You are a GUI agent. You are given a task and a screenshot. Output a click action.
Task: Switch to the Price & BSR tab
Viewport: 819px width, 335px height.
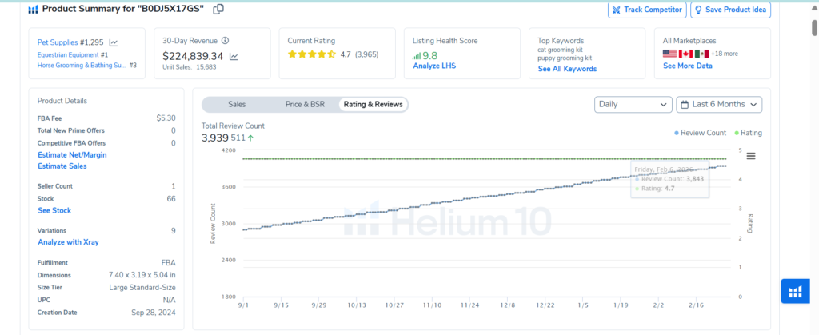click(305, 104)
